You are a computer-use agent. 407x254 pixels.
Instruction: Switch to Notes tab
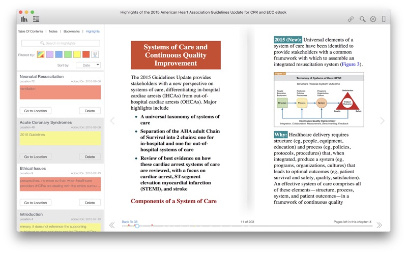tap(53, 31)
